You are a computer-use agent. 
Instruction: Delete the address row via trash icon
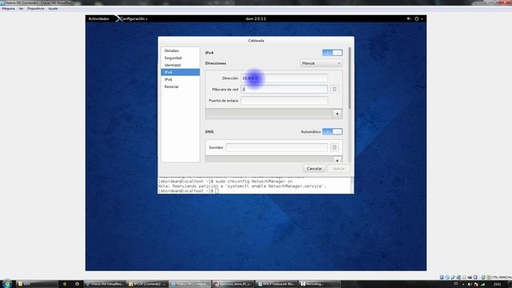coord(334,89)
